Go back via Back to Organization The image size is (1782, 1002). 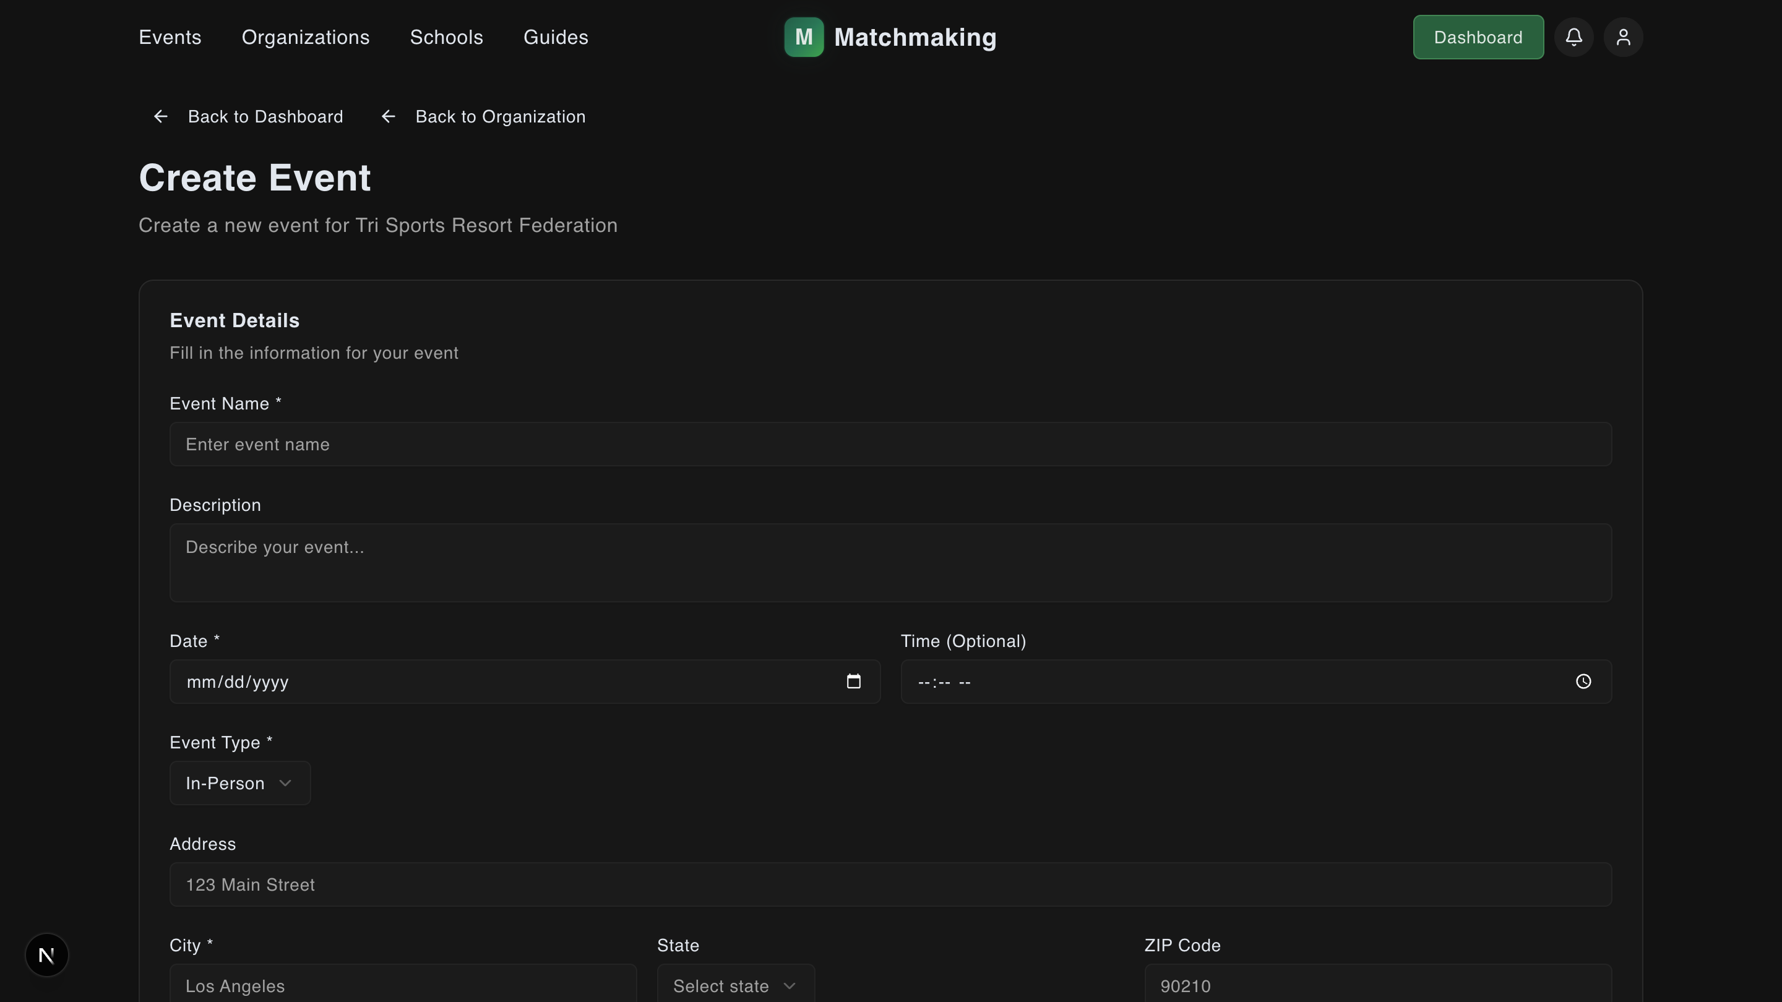[483, 117]
